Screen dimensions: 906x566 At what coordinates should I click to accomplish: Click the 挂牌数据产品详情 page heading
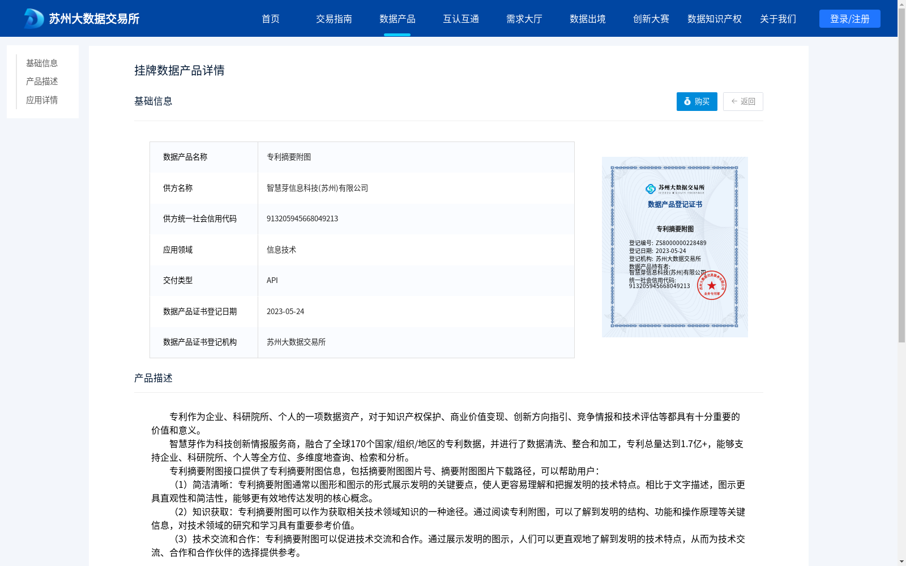(x=180, y=70)
